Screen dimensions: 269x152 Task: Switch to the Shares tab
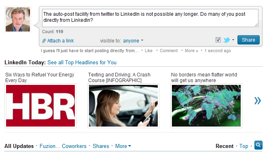click(101, 146)
